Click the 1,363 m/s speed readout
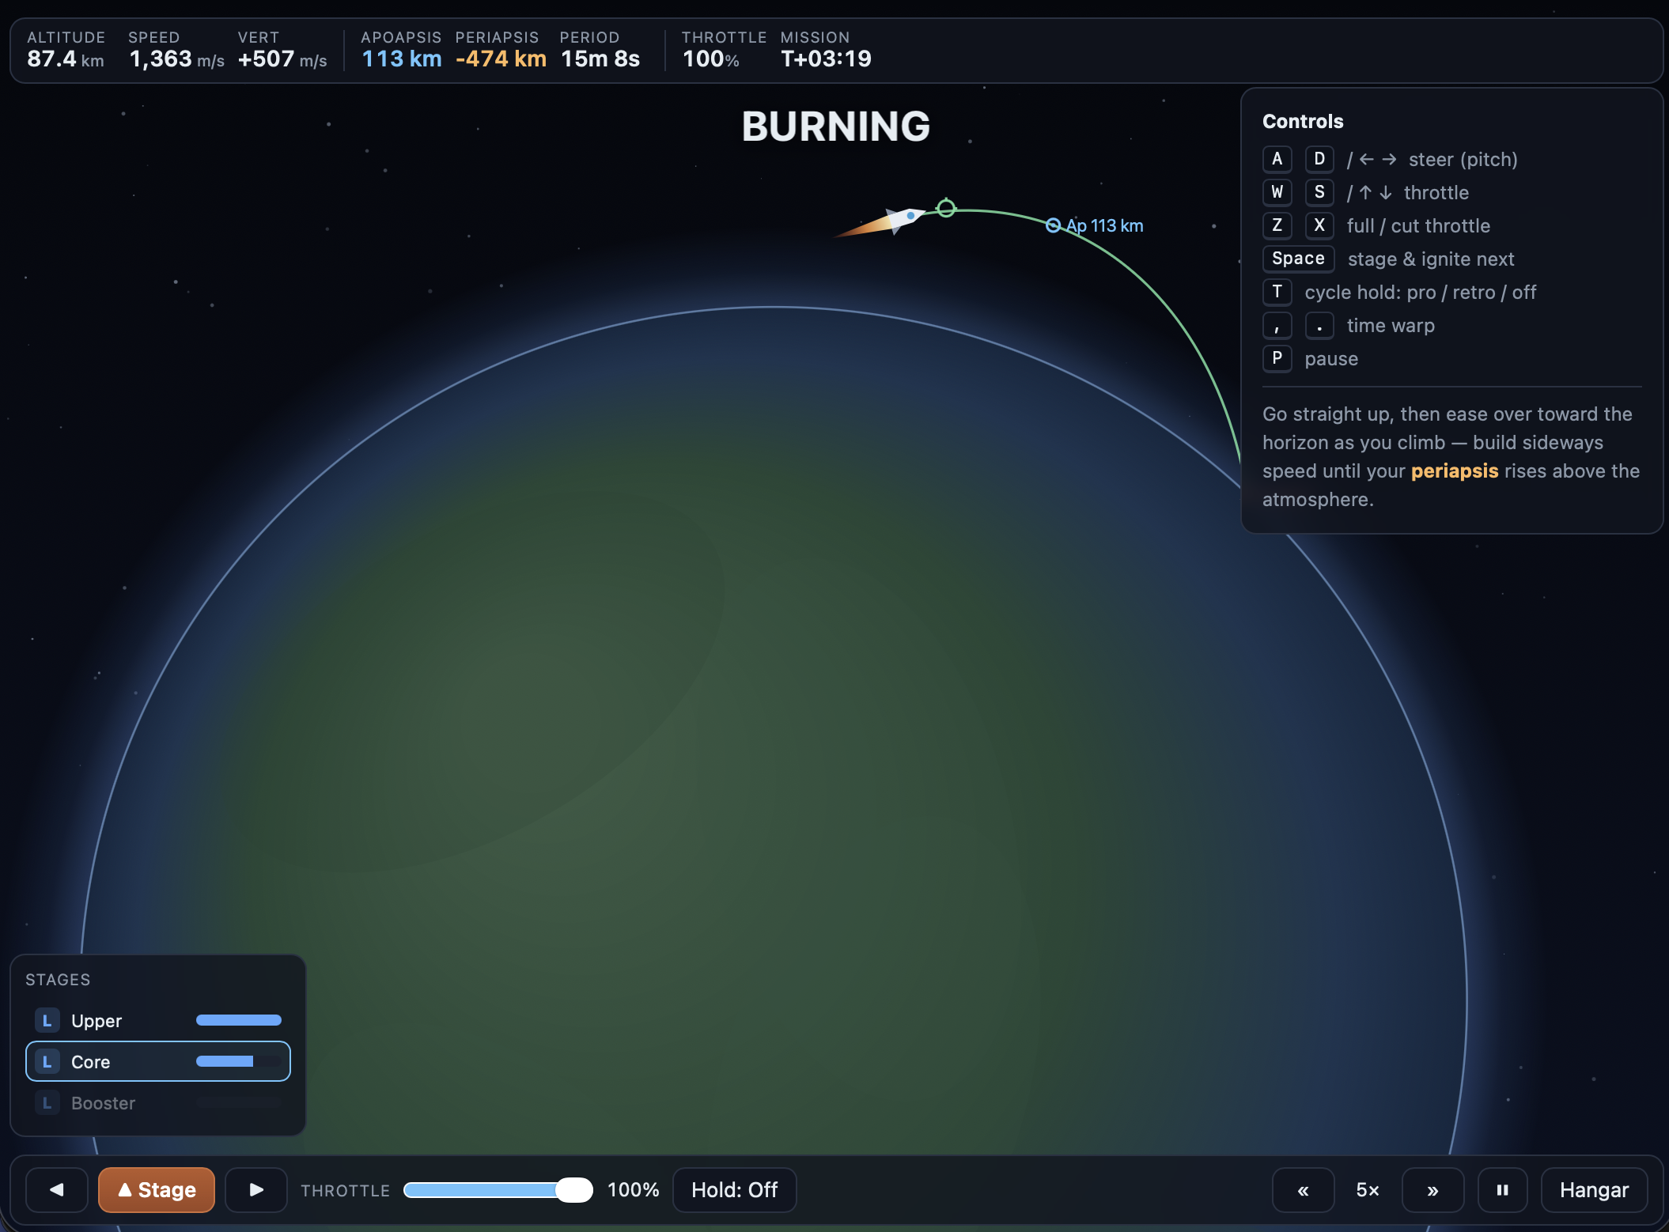 [176, 59]
